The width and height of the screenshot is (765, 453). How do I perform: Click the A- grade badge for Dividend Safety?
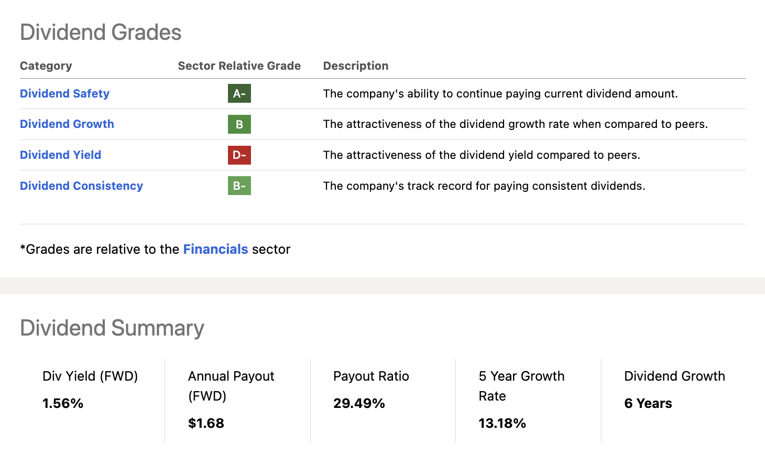[239, 93]
